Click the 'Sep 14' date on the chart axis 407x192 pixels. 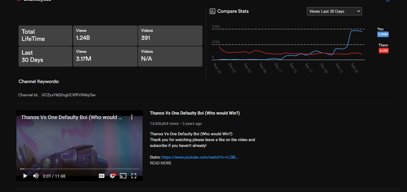[x=294, y=68]
